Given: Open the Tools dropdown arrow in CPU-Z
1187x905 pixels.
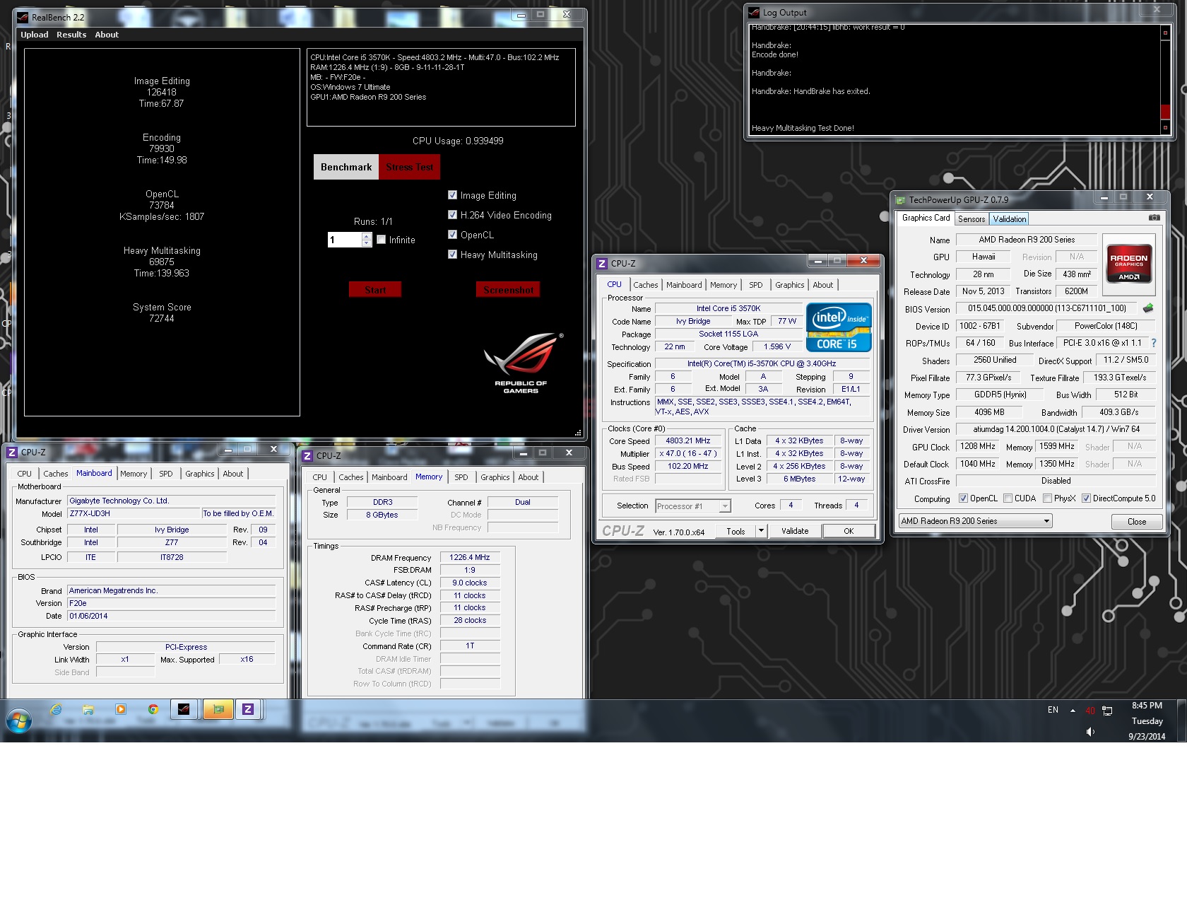Looking at the screenshot, I should coord(761,530).
